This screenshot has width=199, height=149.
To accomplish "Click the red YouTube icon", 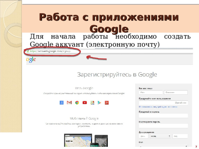I will (85, 102).
